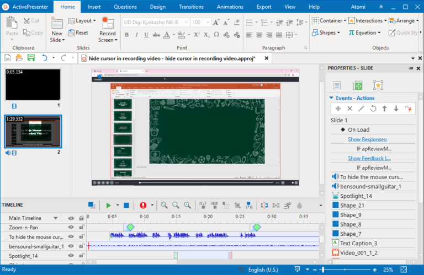Zoom out on the timeline

coord(176,206)
